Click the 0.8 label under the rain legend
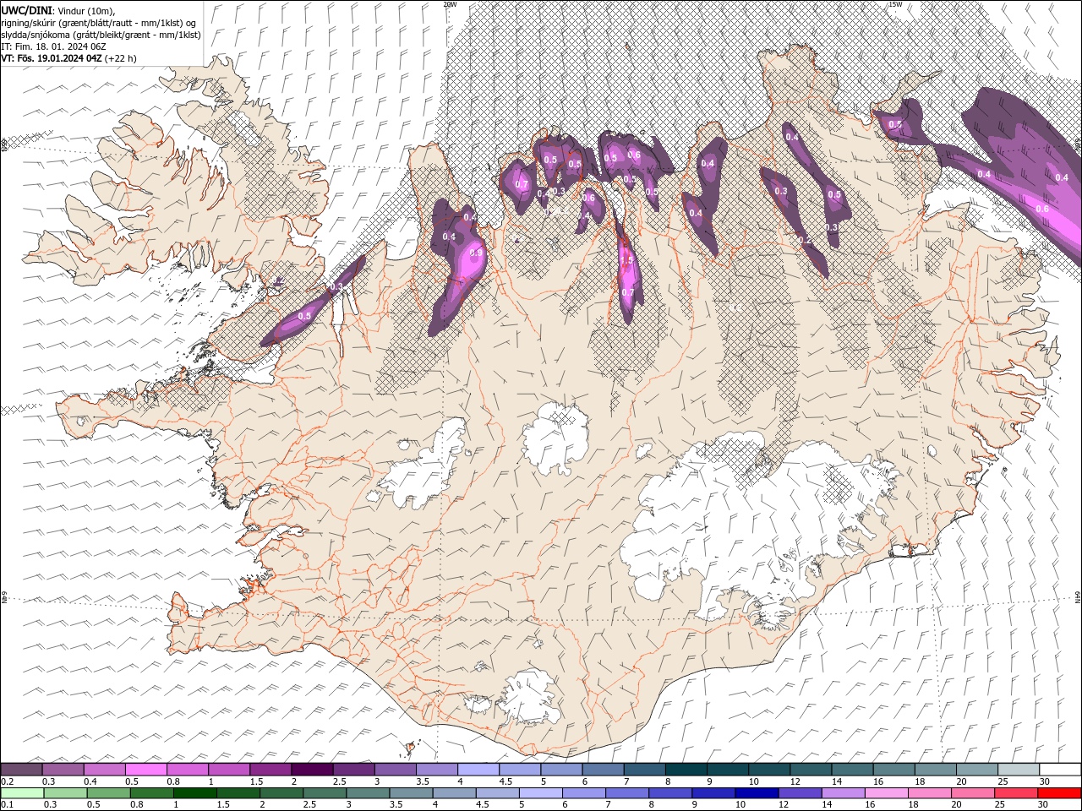The height and width of the screenshot is (811, 1082). [x=136, y=805]
